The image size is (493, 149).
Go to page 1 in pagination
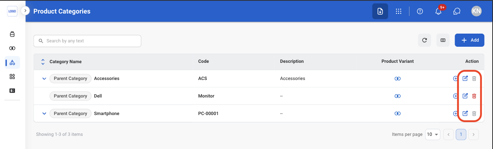(x=461, y=134)
